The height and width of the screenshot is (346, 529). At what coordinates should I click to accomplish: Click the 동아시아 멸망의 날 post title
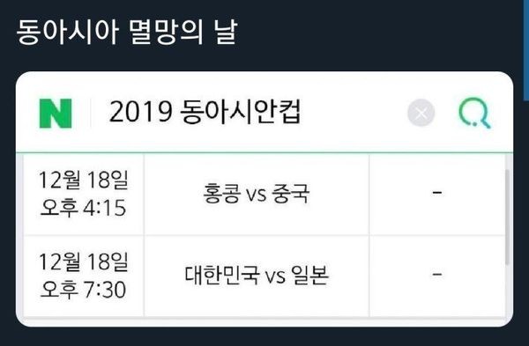coord(126,32)
